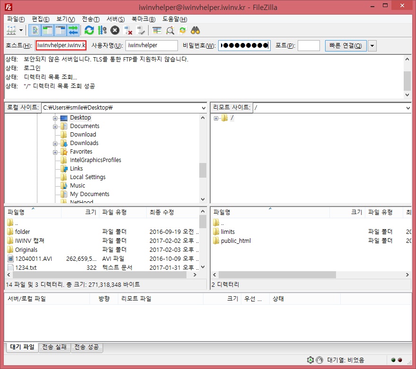Open the 파일(F) menu

click(16, 19)
